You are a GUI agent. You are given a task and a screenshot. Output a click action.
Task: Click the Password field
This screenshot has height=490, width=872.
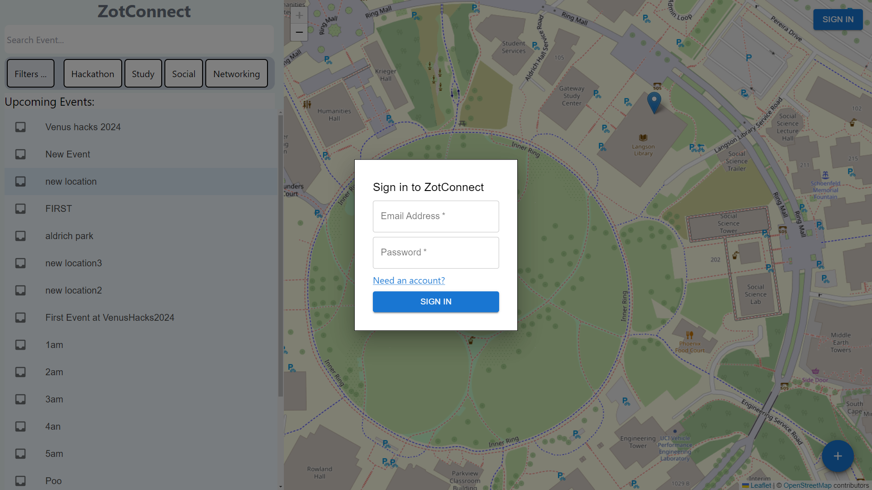click(436, 253)
